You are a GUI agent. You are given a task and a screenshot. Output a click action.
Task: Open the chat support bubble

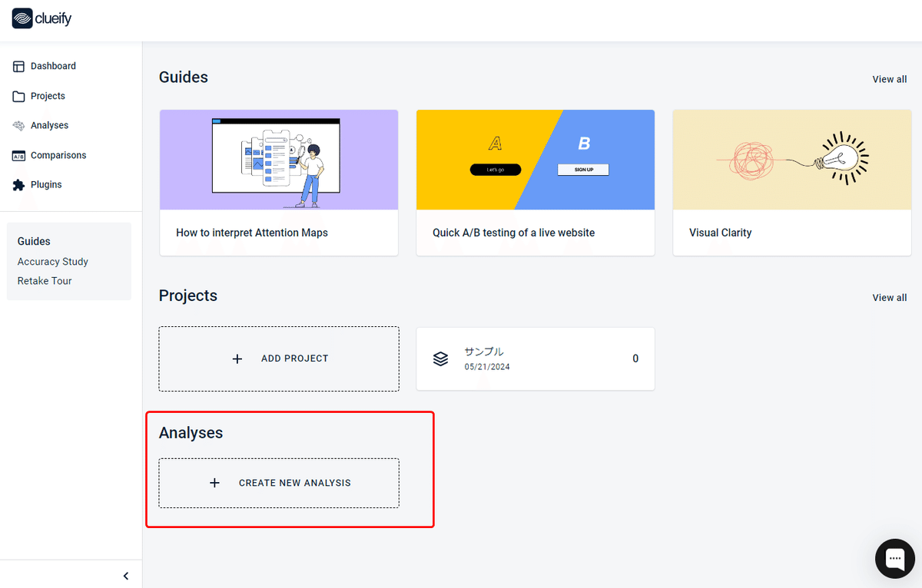tap(895, 558)
